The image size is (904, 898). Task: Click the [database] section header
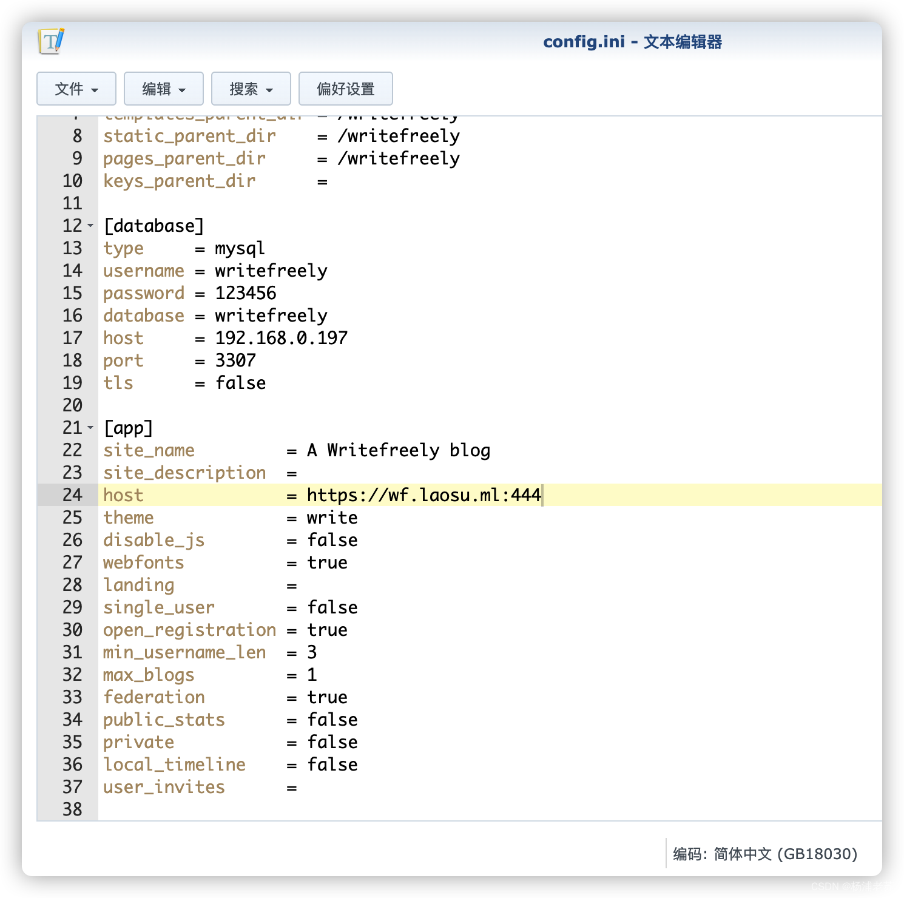tap(153, 226)
